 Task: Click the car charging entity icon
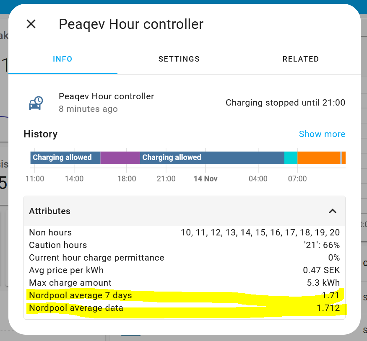click(36, 102)
